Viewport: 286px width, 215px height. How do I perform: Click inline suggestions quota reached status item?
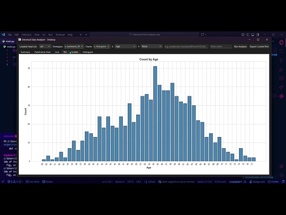[176, 181]
